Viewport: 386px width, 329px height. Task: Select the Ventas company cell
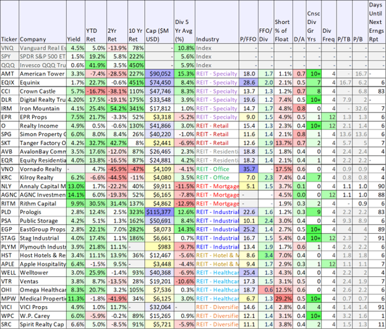(x=43, y=281)
